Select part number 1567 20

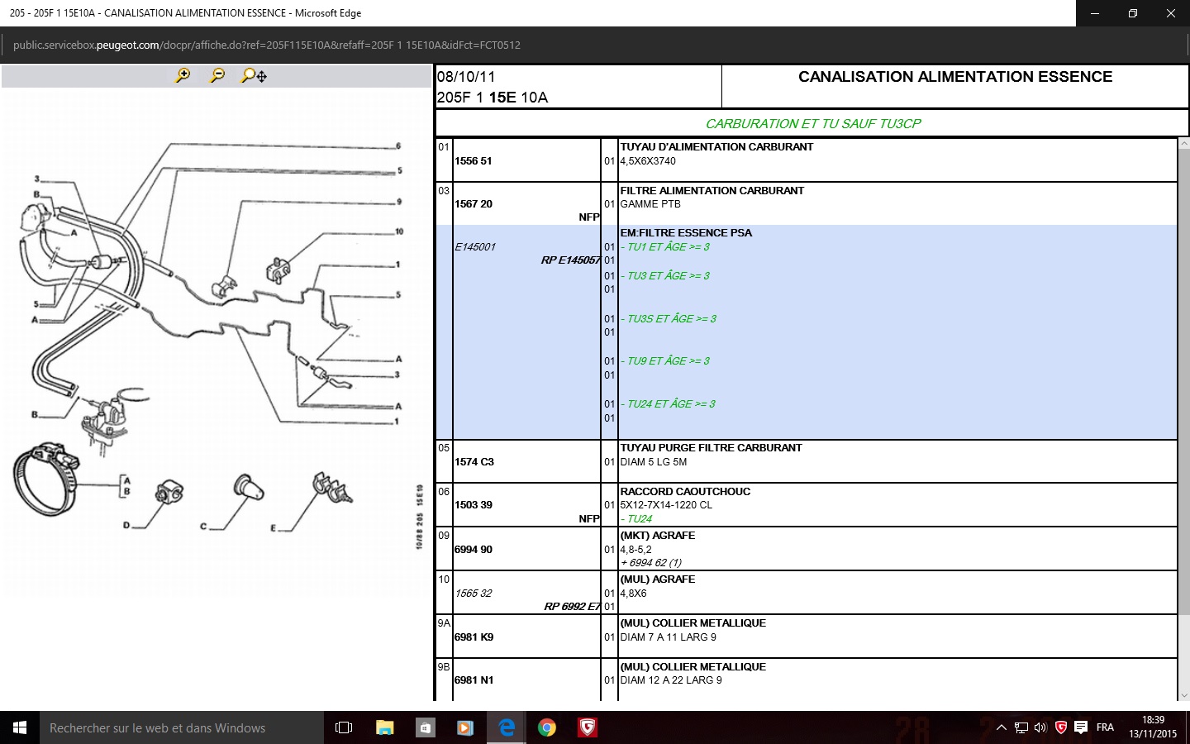(x=474, y=204)
